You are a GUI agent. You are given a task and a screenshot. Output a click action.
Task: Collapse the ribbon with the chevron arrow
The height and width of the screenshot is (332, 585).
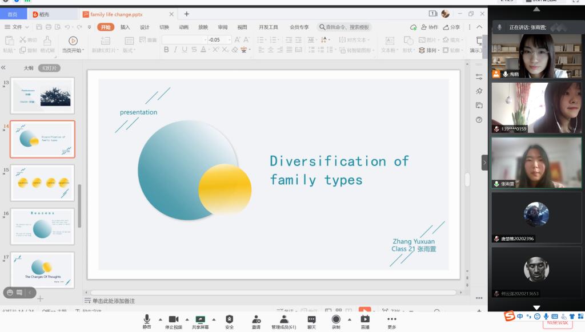pyautogui.click(x=479, y=27)
